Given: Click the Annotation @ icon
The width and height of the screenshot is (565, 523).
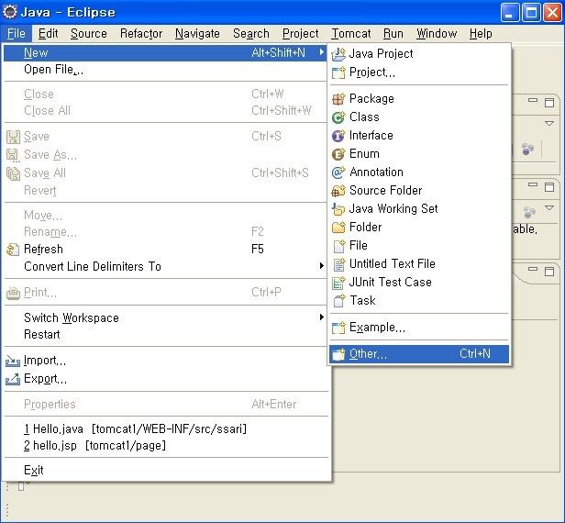Looking at the screenshot, I should (x=338, y=172).
